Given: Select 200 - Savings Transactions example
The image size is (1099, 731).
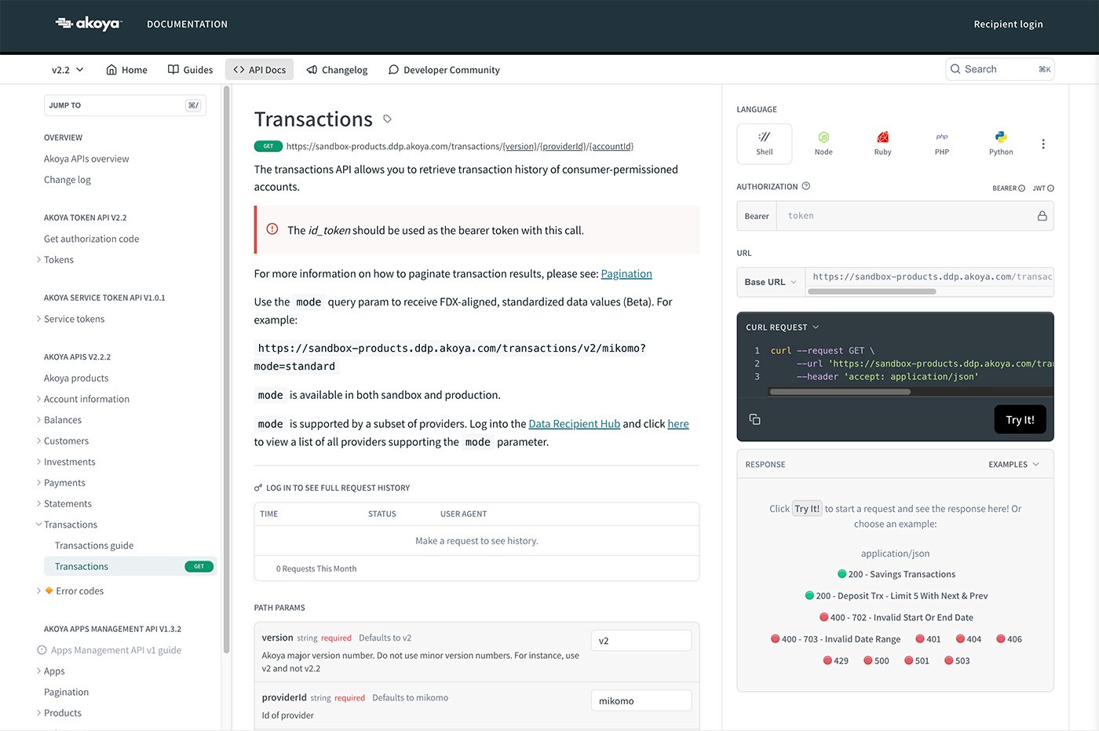Looking at the screenshot, I should [896, 574].
